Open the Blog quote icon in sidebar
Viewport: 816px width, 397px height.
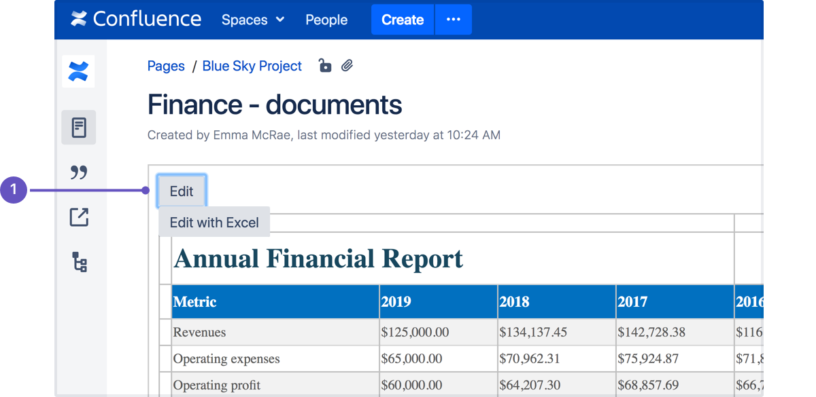click(x=79, y=172)
